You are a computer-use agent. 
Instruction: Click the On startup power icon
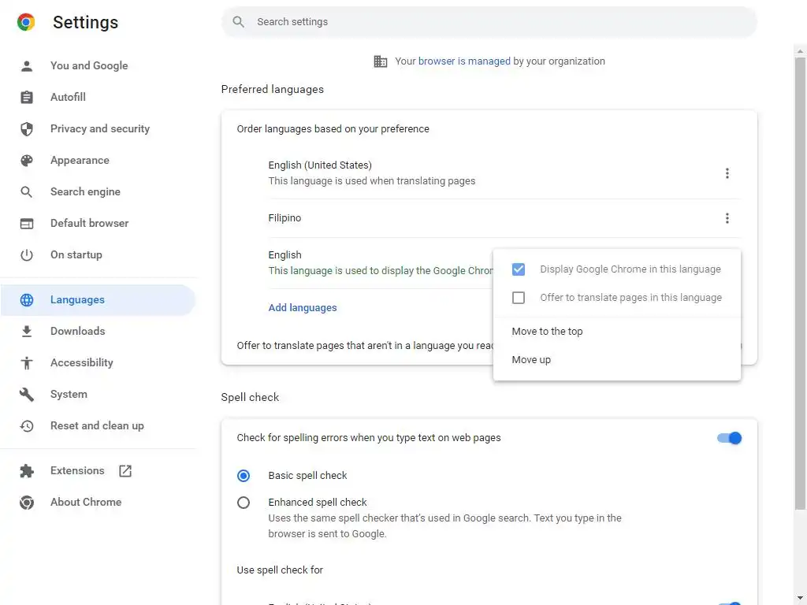(27, 254)
